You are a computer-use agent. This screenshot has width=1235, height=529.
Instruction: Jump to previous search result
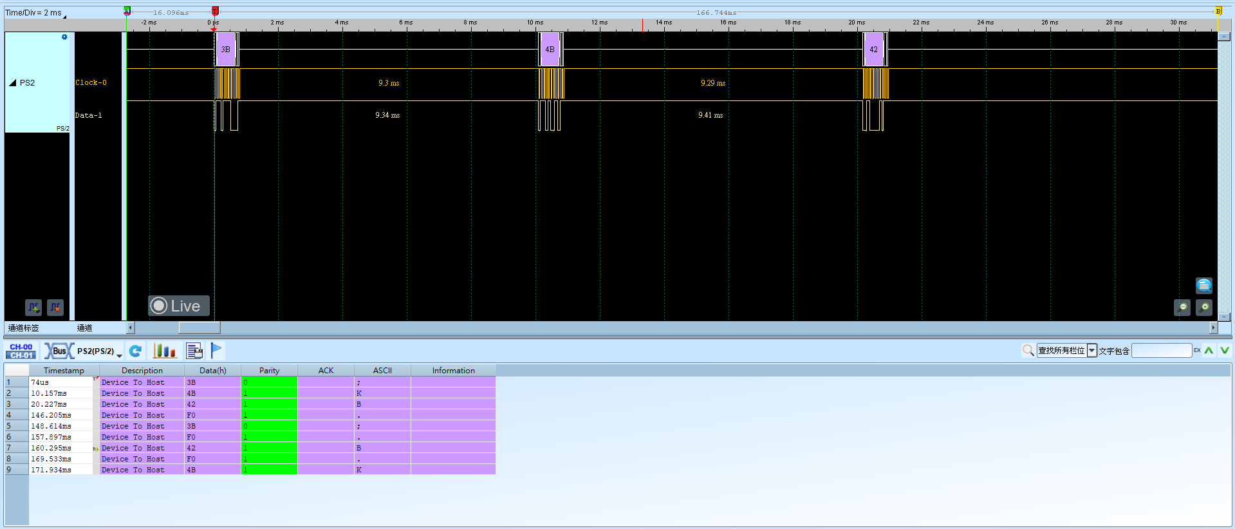(1209, 351)
